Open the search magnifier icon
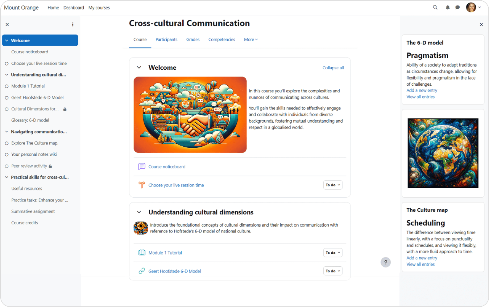Screen dimensions: 489x307 coord(435,7)
